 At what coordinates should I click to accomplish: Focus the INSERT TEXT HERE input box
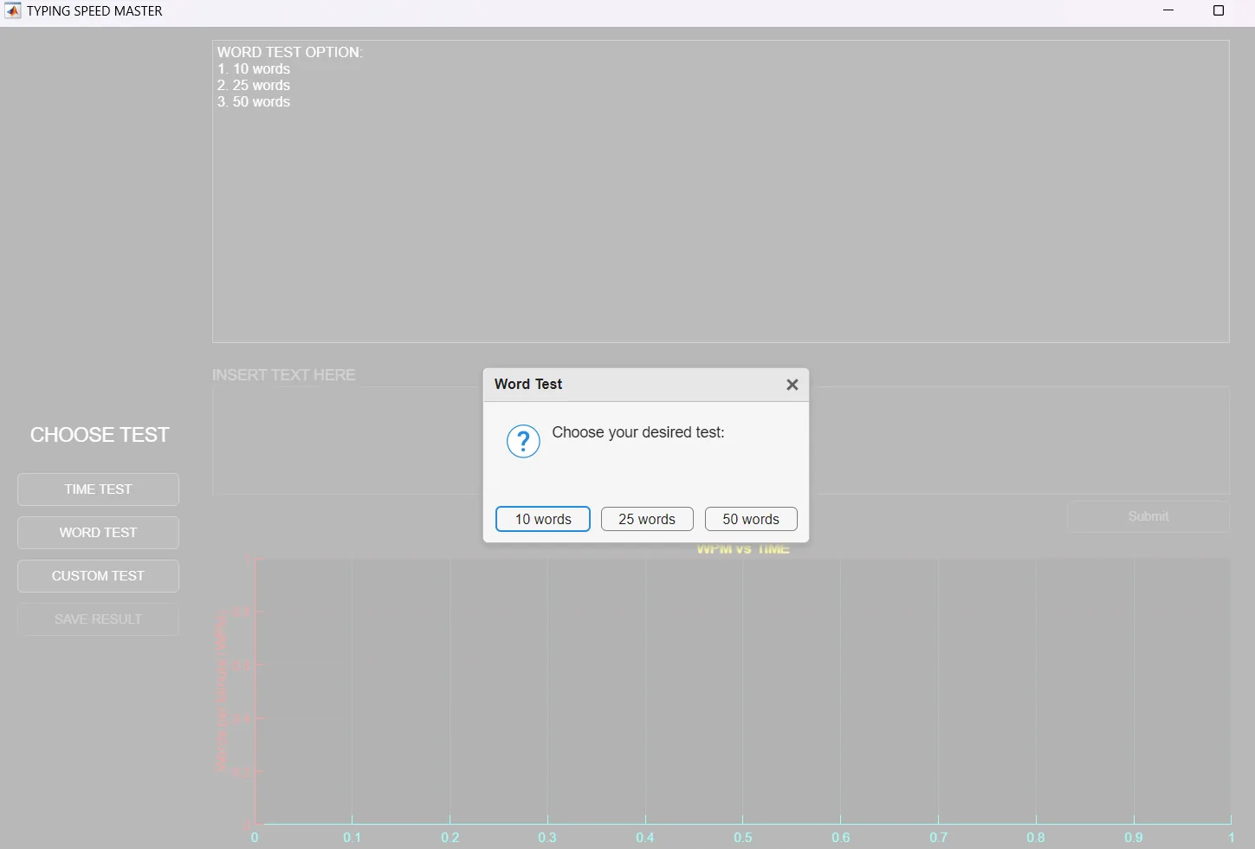tap(721, 441)
